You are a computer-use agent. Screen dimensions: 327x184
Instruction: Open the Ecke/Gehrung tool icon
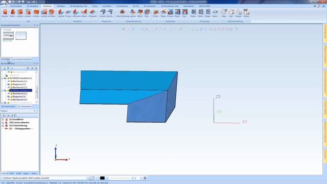(123, 12)
